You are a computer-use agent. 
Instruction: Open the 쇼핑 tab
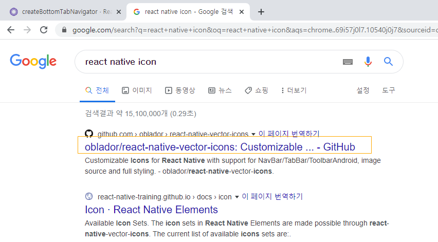[257, 90]
